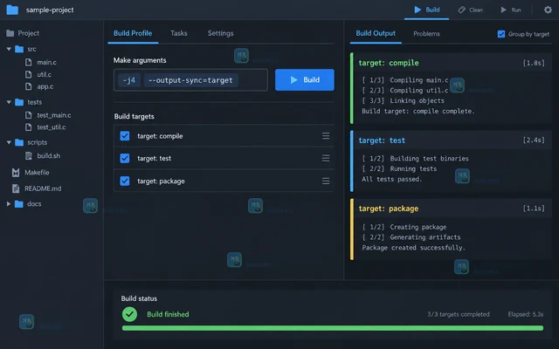Click drag handle for target: package
The width and height of the screenshot is (559, 349).
coord(326,181)
